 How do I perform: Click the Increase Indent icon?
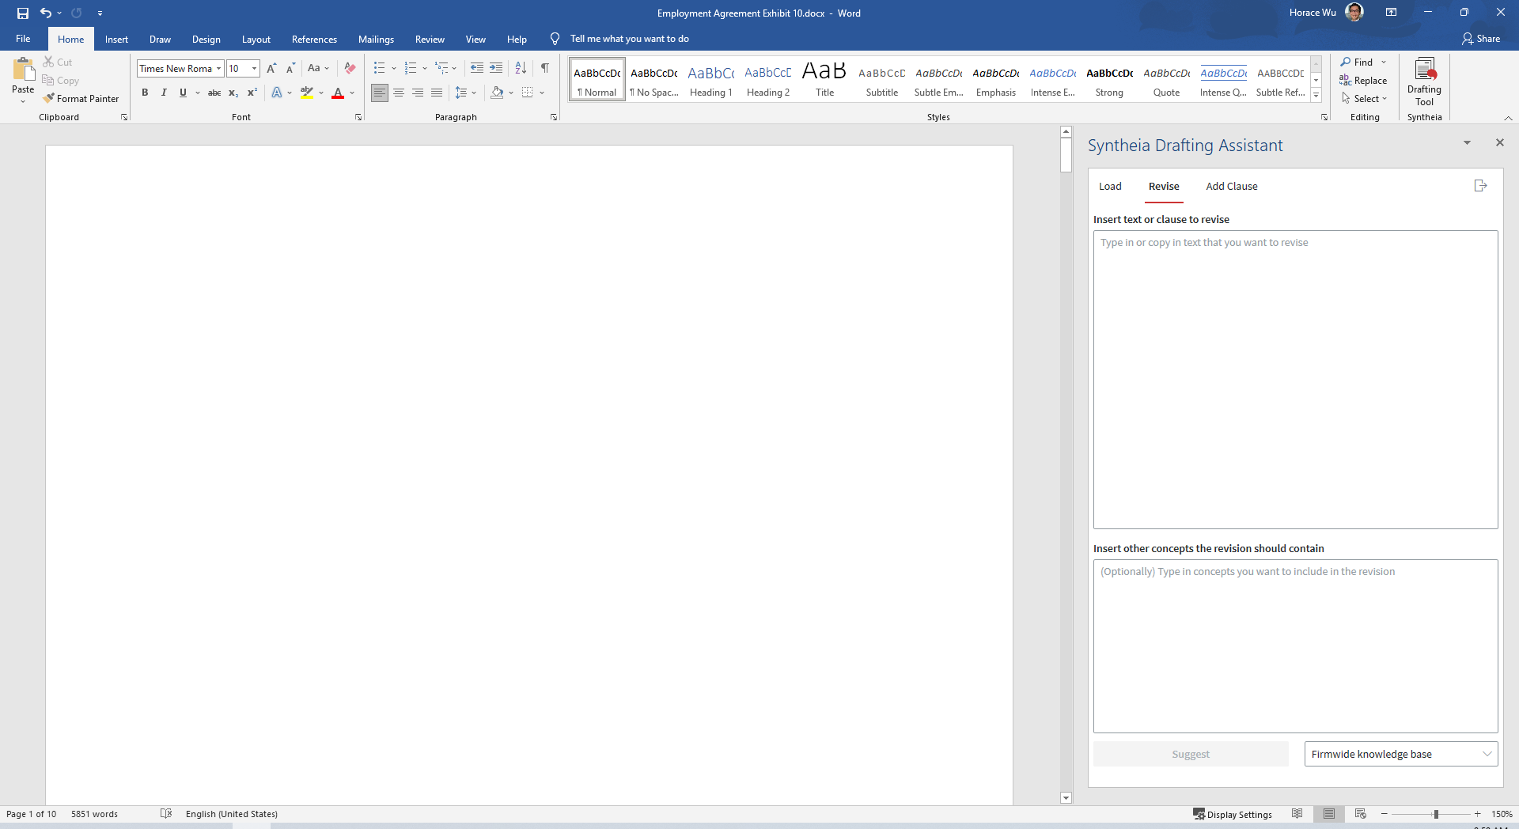496,68
